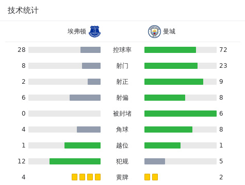This screenshot has width=245, height=185.
Task: Click the 射门 shots label
Action: pyautogui.click(x=122, y=66)
